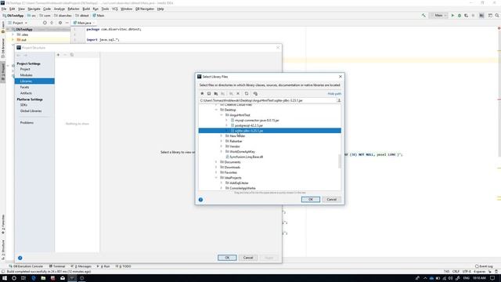Click the hide (minus) icon in Project panel
Screen dimensions: 501x282
click(x=67, y=23)
